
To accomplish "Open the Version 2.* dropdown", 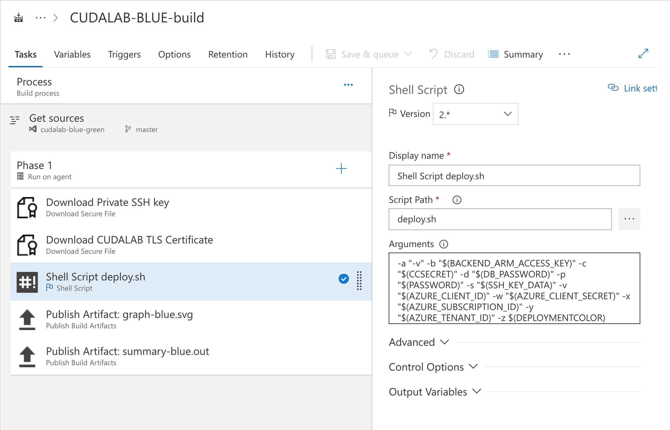I will (x=475, y=114).
